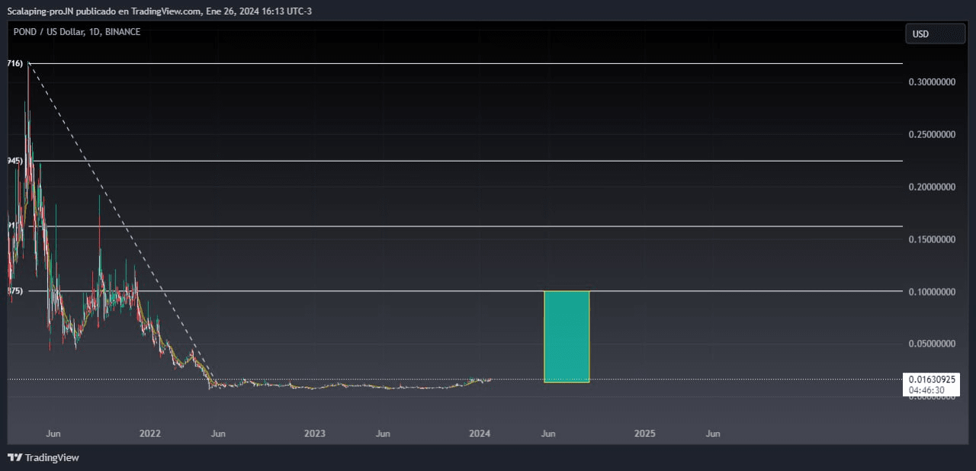The height and width of the screenshot is (471, 976).
Task: Select the 2024 time axis marker
Action: point(480,434)
